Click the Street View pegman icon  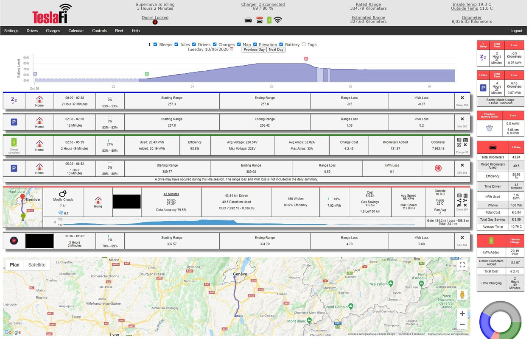click(462, 294)
